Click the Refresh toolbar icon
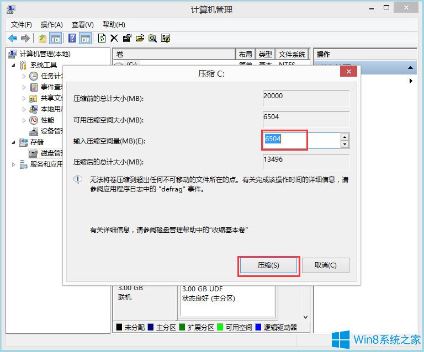 click(x=102, y=38)
